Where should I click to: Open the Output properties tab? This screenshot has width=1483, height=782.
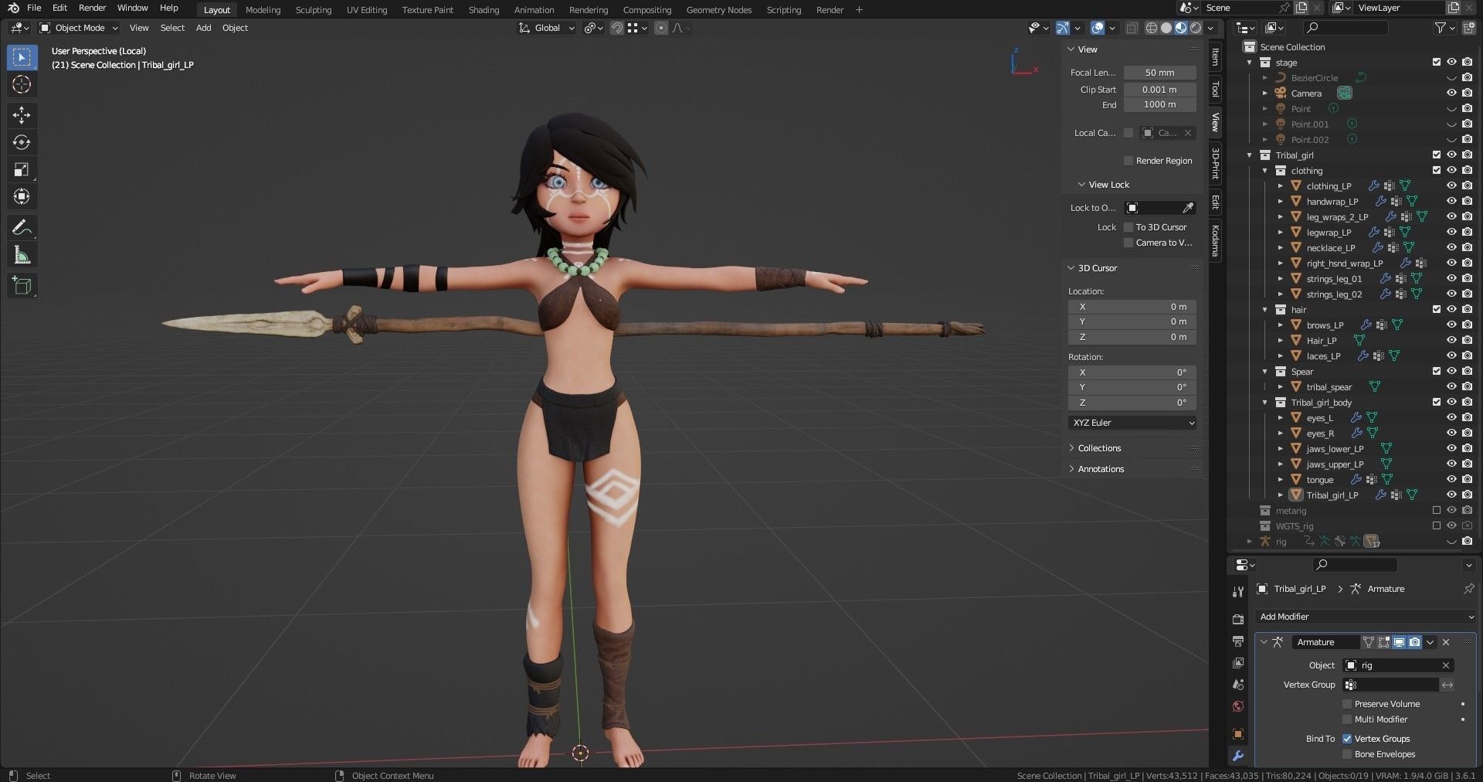1238,641
